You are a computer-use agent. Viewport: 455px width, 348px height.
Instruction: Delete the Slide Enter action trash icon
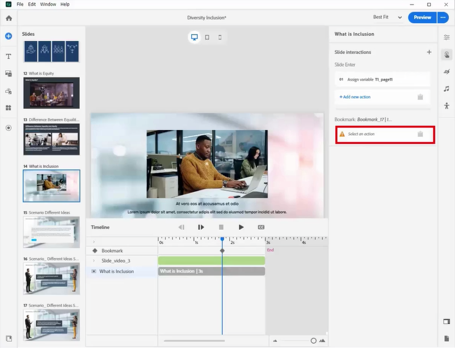[420, 97]
